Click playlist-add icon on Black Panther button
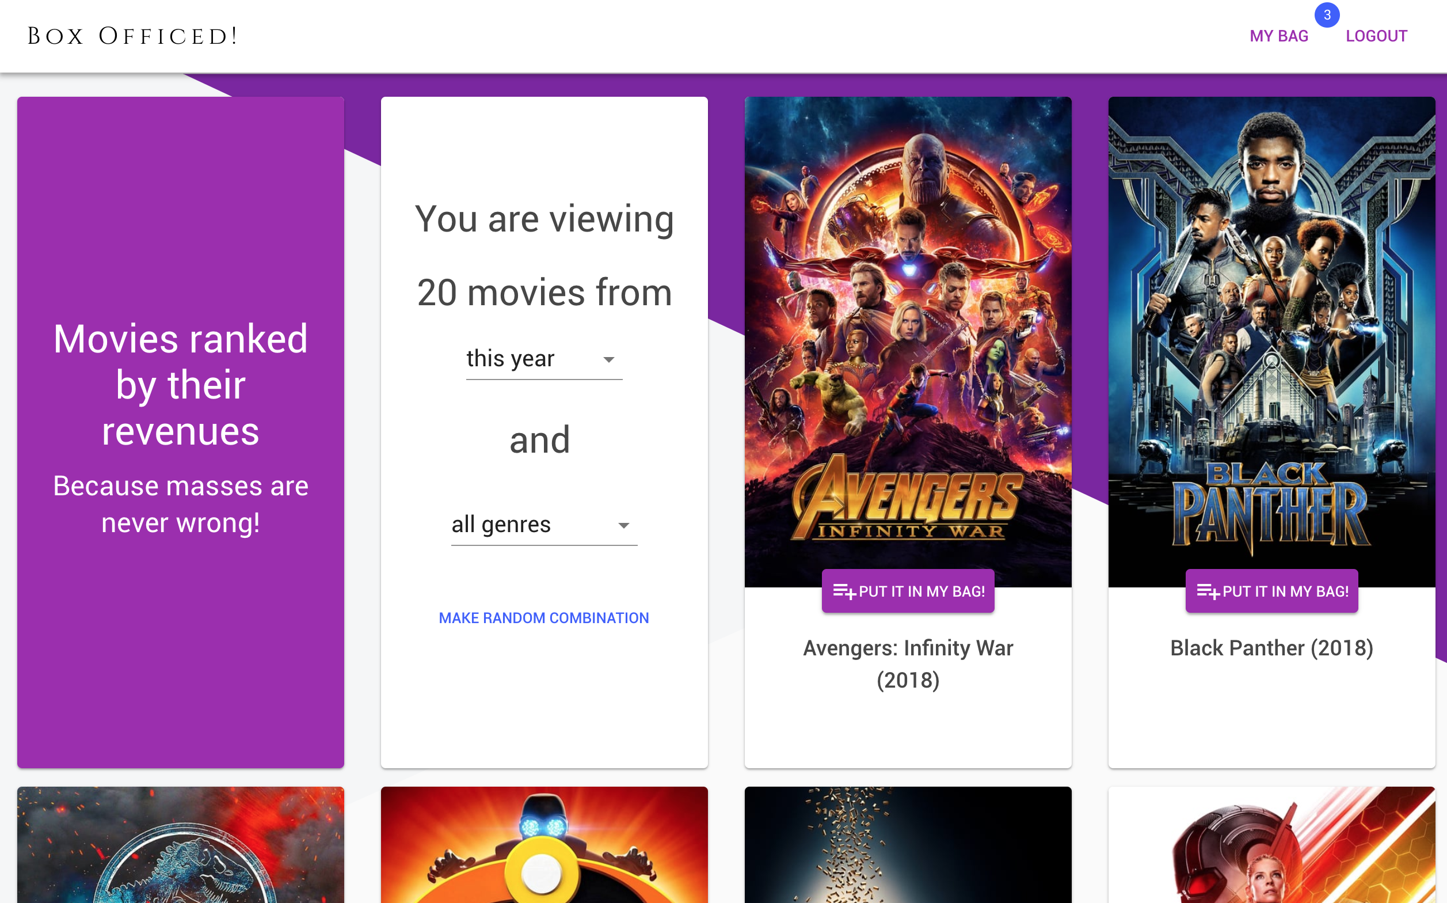This screenshot has width=1447, height=903. pos(1208,591)
